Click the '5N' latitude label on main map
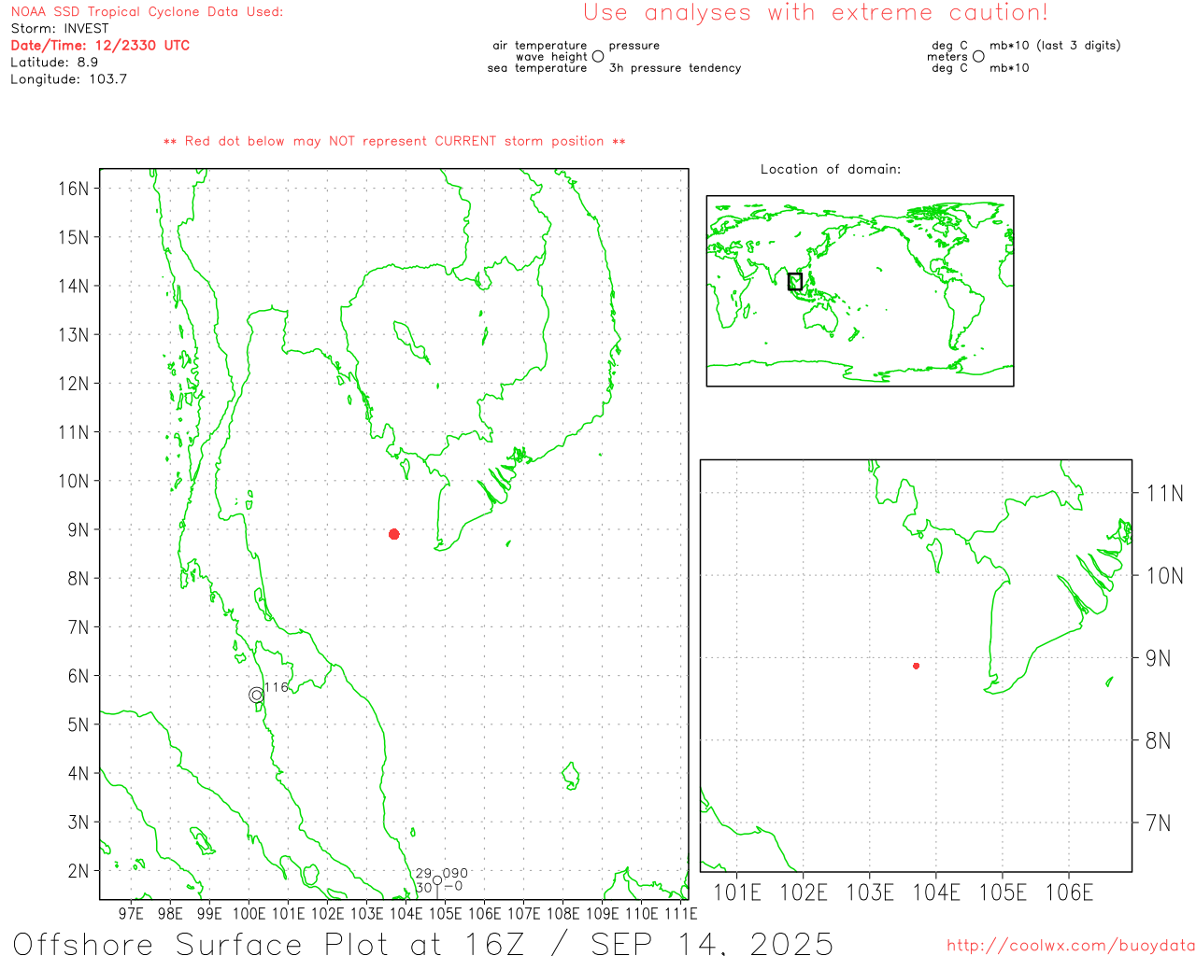Viewport: 1196px width, 956px height. point(78,724)
